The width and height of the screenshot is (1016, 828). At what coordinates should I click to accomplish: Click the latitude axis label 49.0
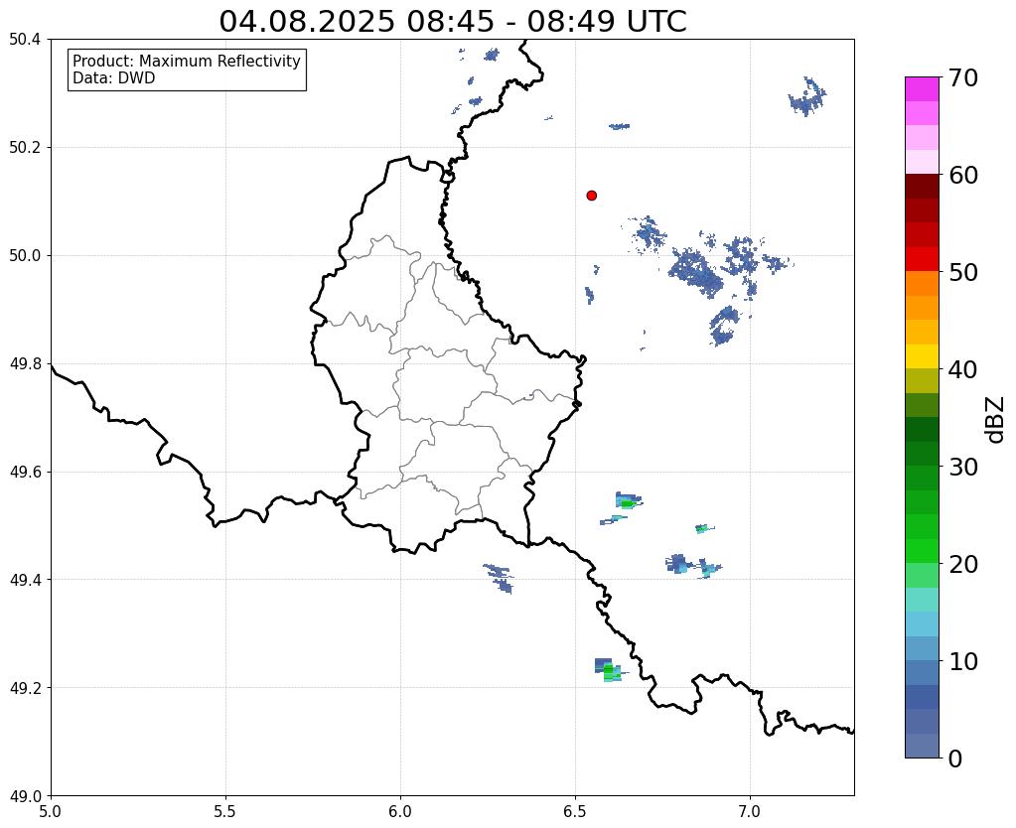pyautogui.click(x=25, y=796)
